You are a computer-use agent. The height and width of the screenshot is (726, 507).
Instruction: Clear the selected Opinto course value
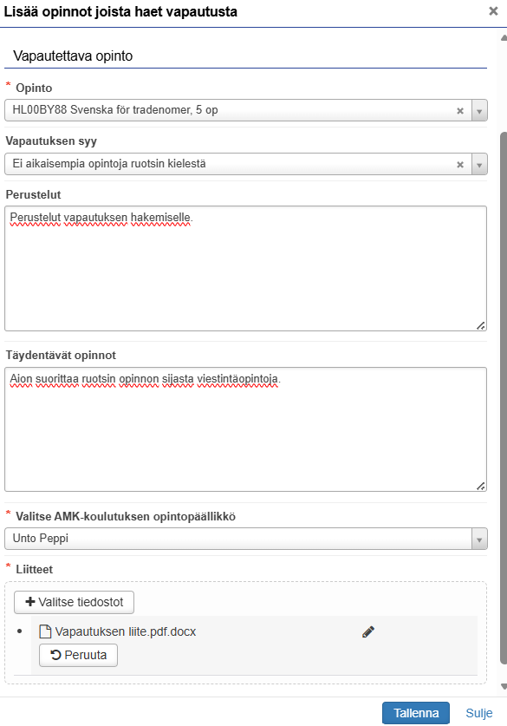(x=460, y=111)
